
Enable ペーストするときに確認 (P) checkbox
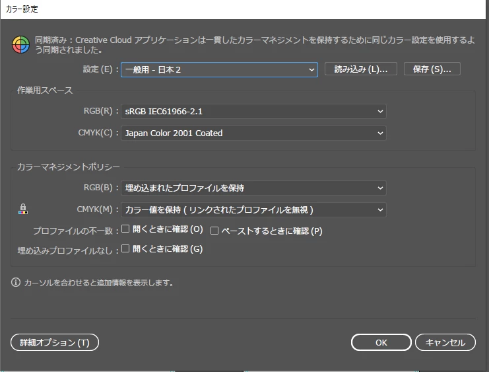click(x=214, y=231)
